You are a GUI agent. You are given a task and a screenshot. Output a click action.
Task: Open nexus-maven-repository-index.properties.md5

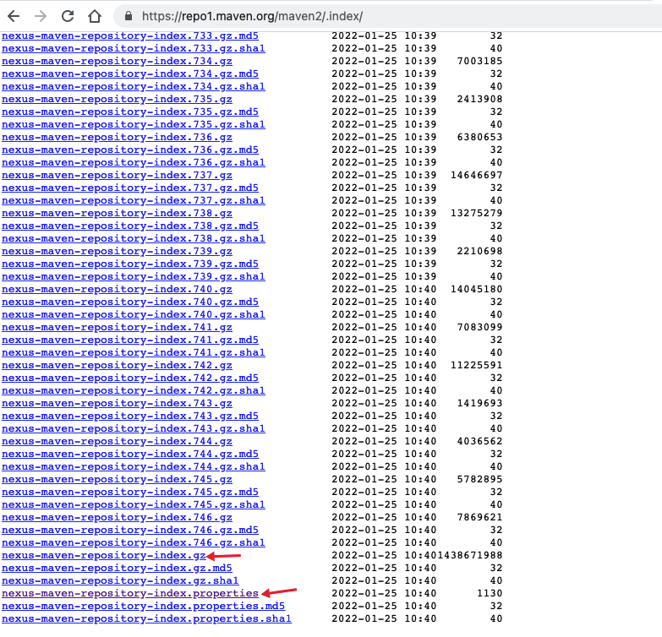[143, 607]
